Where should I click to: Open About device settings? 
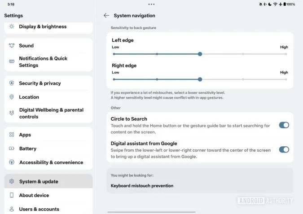[48, 195]
